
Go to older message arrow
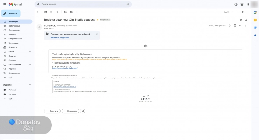coord(238,12)
